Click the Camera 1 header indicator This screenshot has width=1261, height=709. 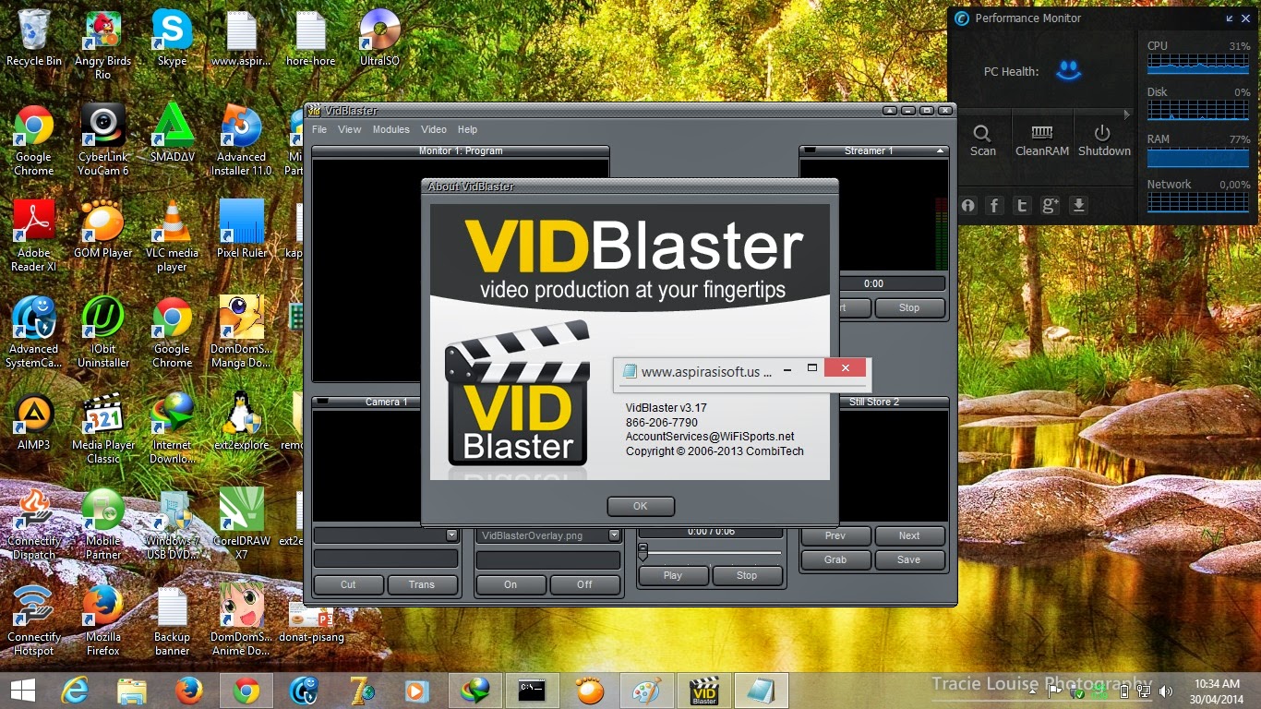[x=323, y=402]
